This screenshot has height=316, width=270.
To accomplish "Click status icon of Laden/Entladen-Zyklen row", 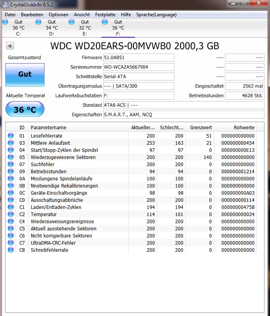I will (11, 207).
